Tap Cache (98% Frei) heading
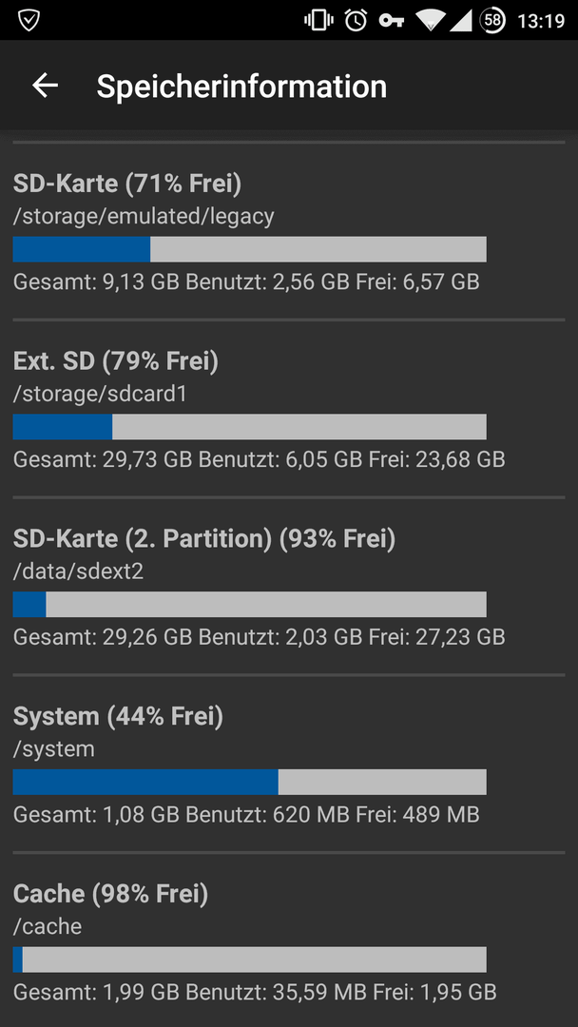578x1027 pixels. 110,894
